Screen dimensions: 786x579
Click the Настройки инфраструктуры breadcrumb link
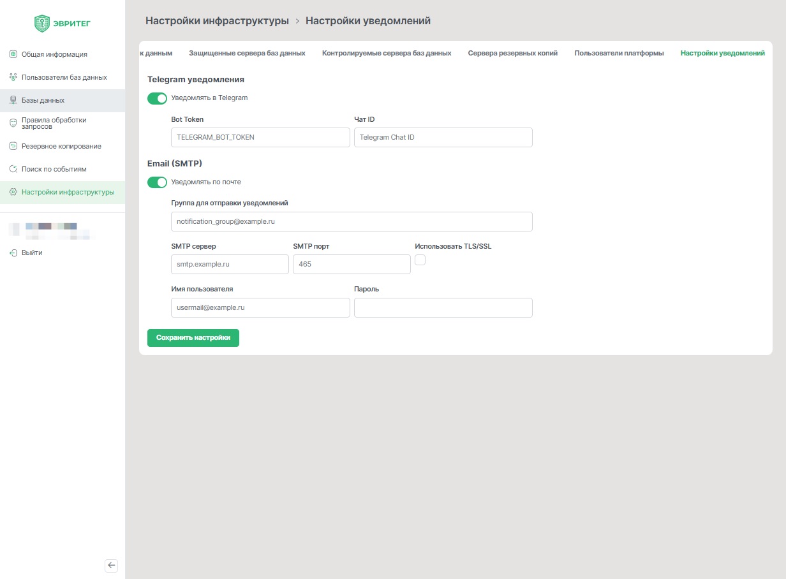(217, 20)
